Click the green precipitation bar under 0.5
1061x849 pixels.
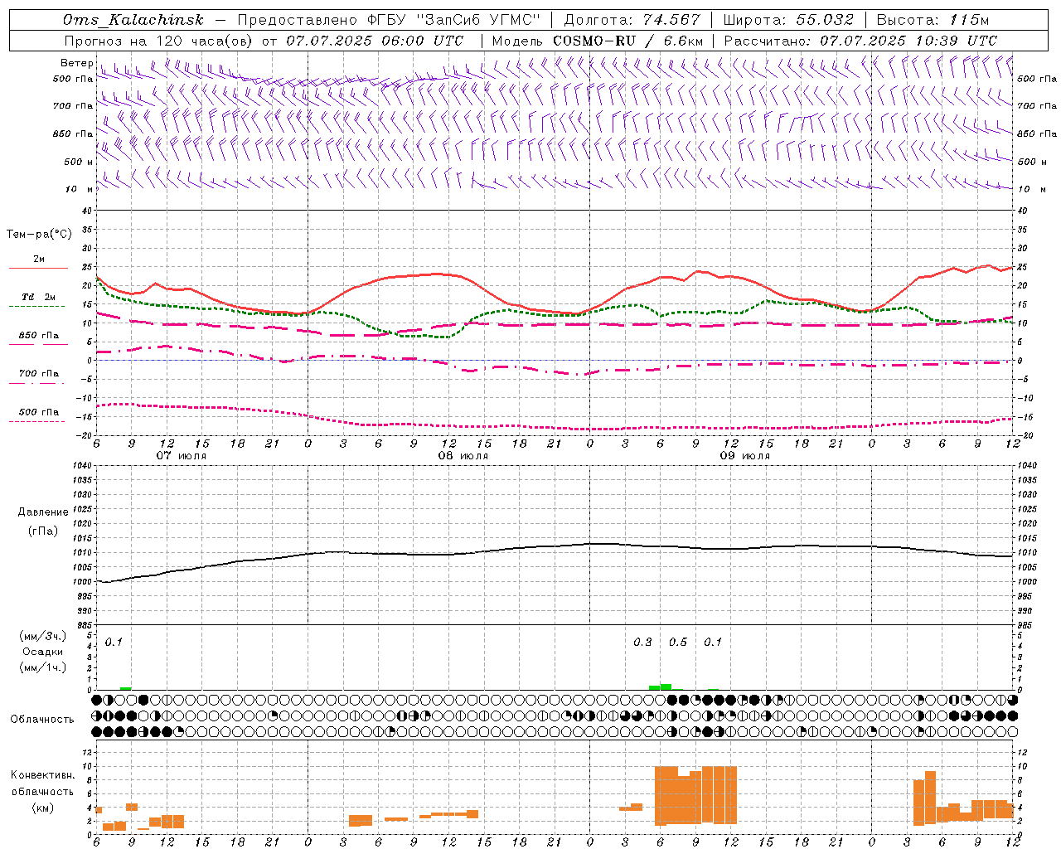(x=666, y=686)
